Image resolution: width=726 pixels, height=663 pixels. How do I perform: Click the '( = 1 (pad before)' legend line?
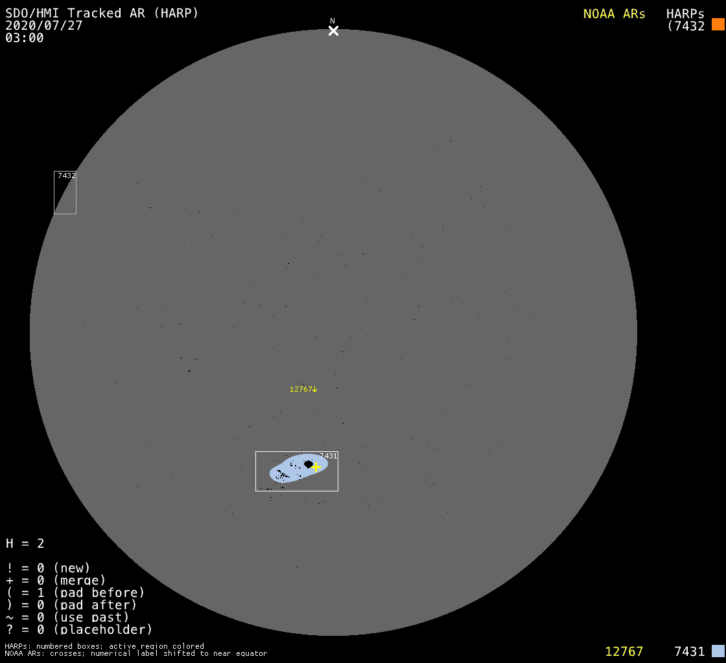click(75, 592)
